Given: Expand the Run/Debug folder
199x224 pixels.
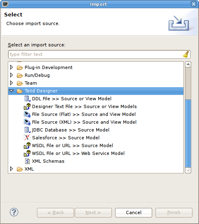Looking at the screenshot, I should pyautogui.click(x=12, y=75).
